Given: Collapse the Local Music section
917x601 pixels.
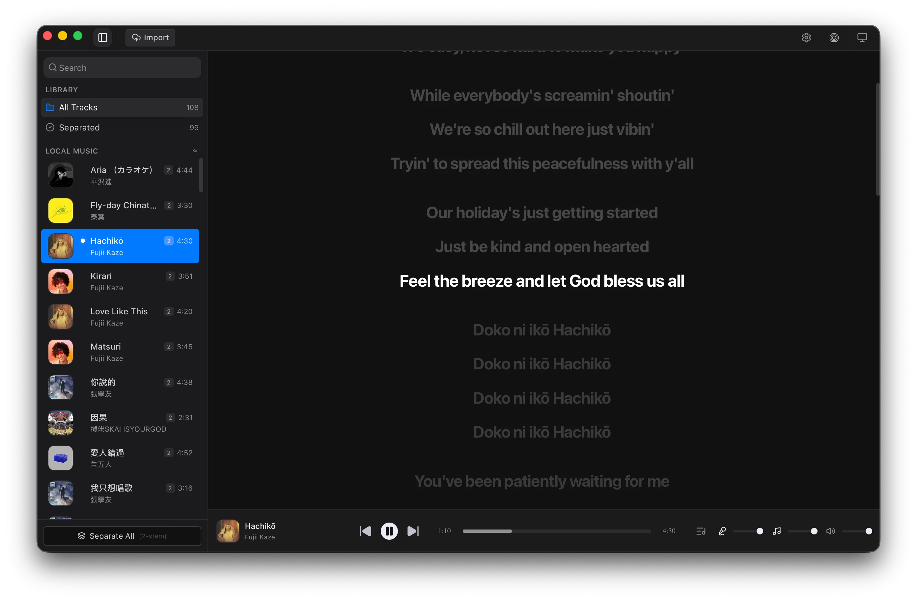Looking at the screenshot, I should coord(195,151).
